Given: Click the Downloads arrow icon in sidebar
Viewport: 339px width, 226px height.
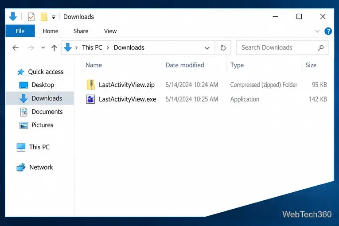Looking at the screenshot, I should pos(23,98).
